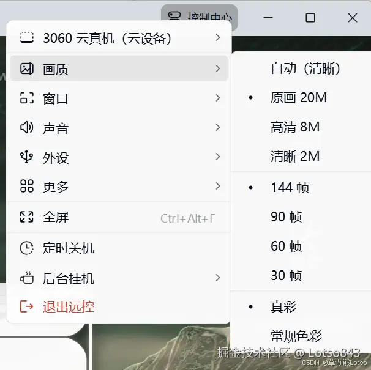371x370 pixels.
Task: Select 自动（清晰）quality option
Action: click(x=301, y=68)
